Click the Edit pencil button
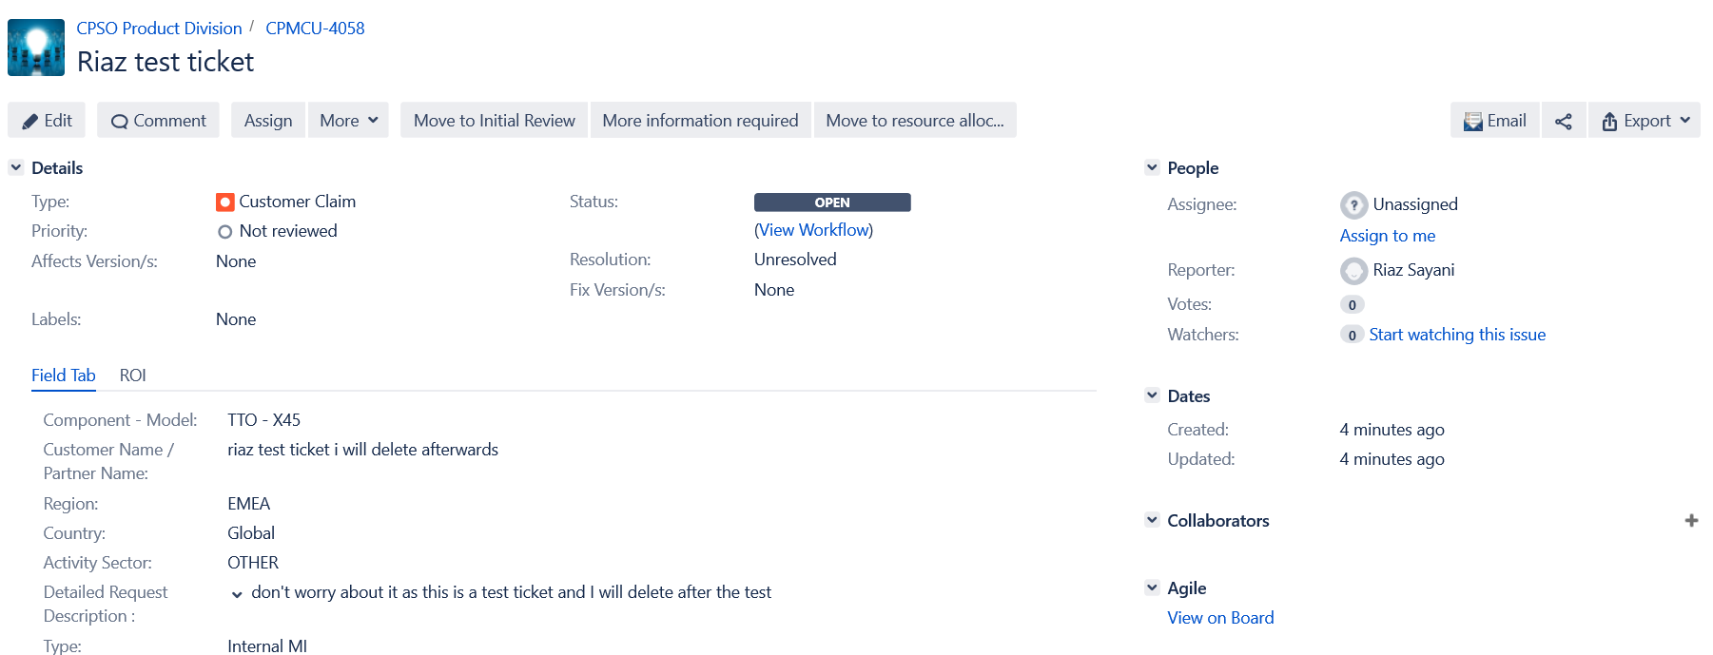 (x=47, y=121)
